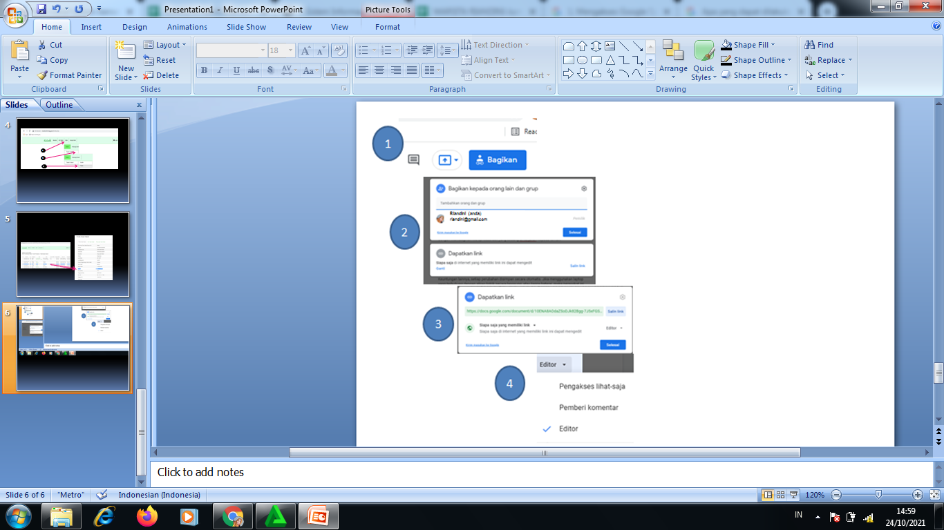Select the Center text alignment icon

coord(379,70)
